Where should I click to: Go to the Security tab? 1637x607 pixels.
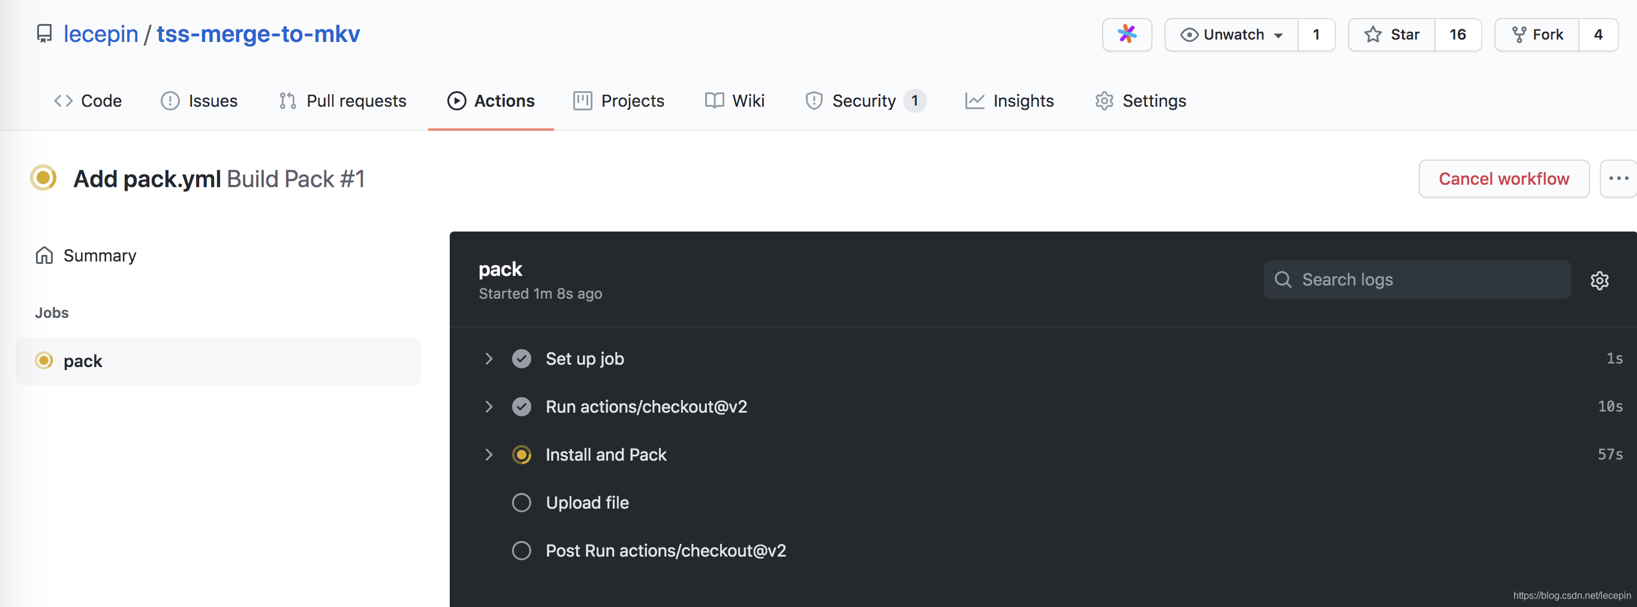pyautogui.click(x=865, y=101)
